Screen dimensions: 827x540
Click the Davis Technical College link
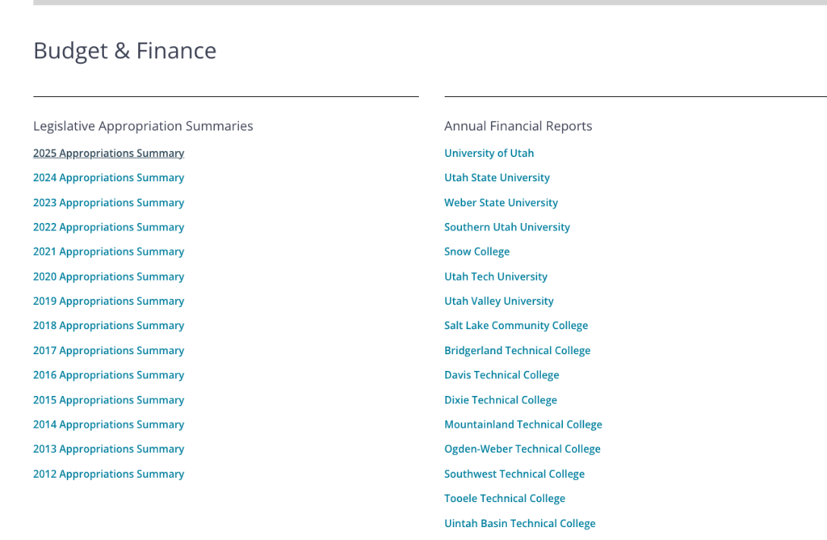coord(502,375)
